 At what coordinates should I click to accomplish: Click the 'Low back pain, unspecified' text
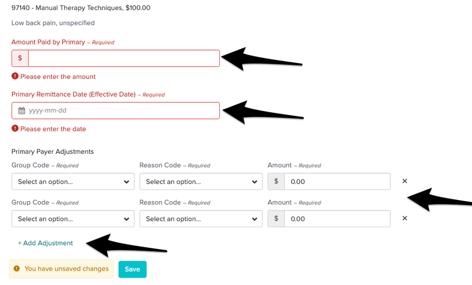53,23
